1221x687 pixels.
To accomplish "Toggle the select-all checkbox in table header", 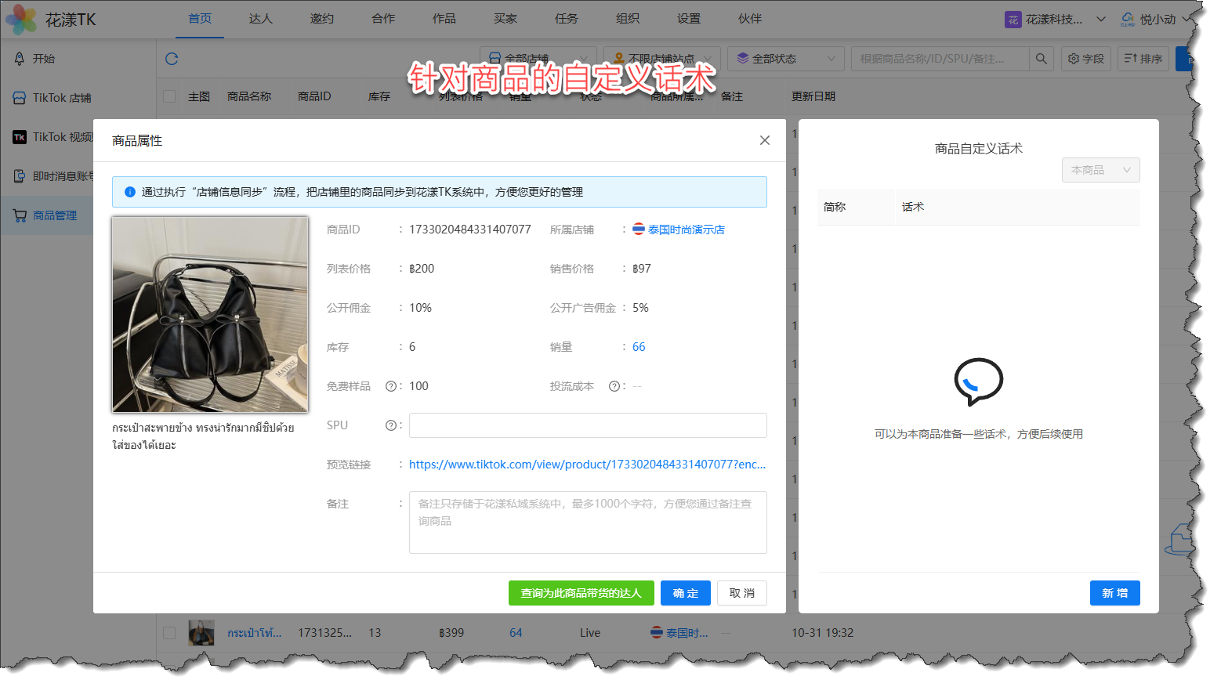I will tap(169, 96).
